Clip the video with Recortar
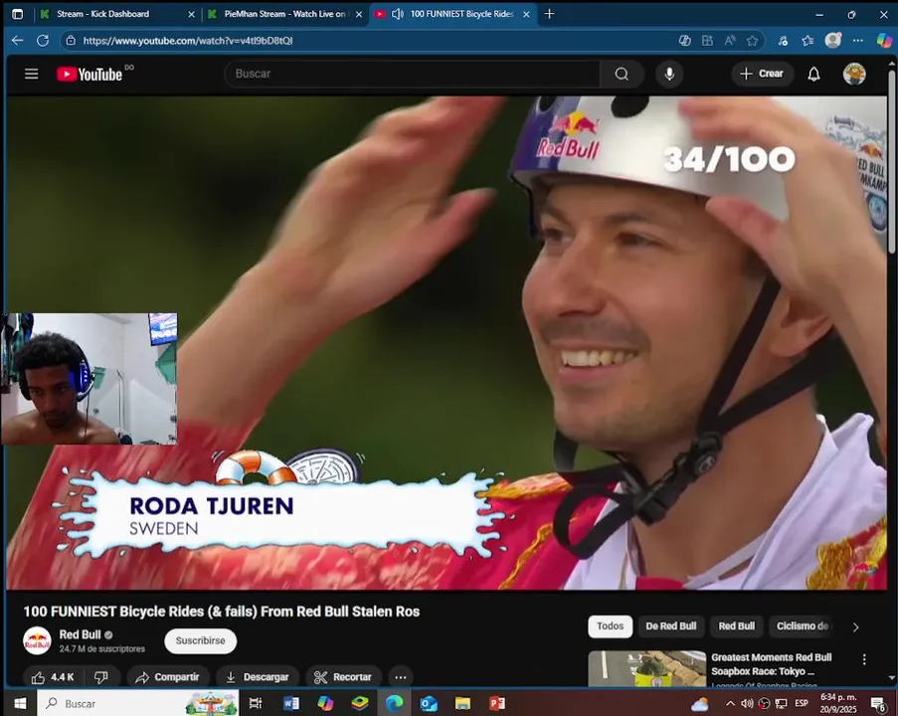898x716 pixels. [344, 677]
